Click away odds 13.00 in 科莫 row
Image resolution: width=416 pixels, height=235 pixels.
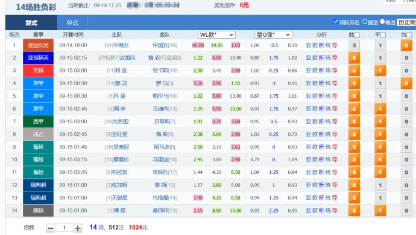236,96
